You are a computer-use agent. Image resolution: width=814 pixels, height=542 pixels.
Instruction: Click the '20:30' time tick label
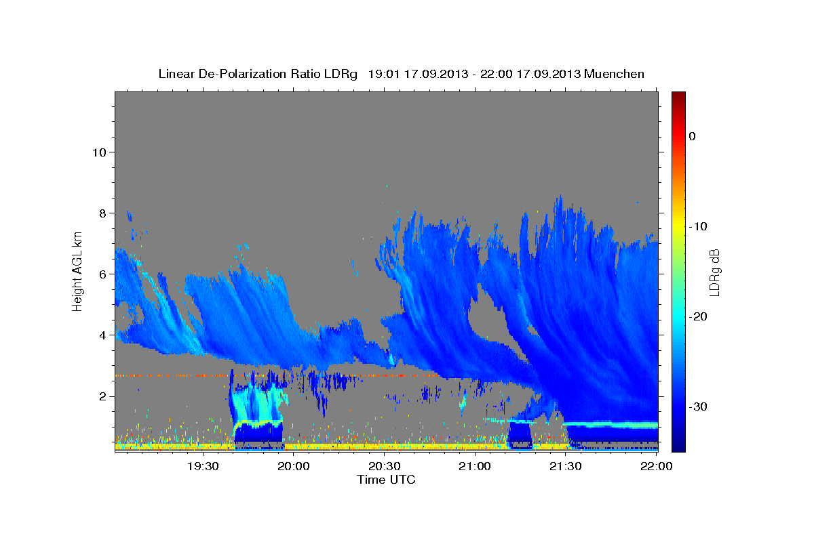pyautogui.click(x=384, y=466)
